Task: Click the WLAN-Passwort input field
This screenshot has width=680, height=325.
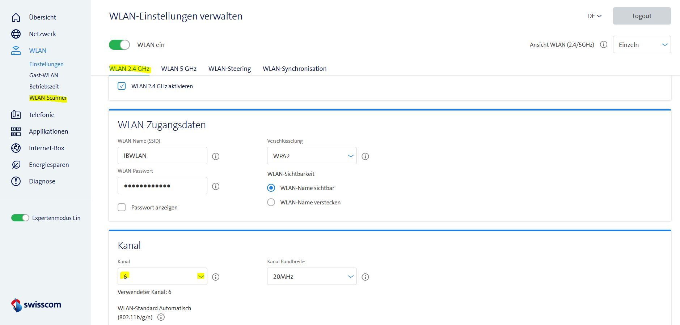Action: coord(162,186)
